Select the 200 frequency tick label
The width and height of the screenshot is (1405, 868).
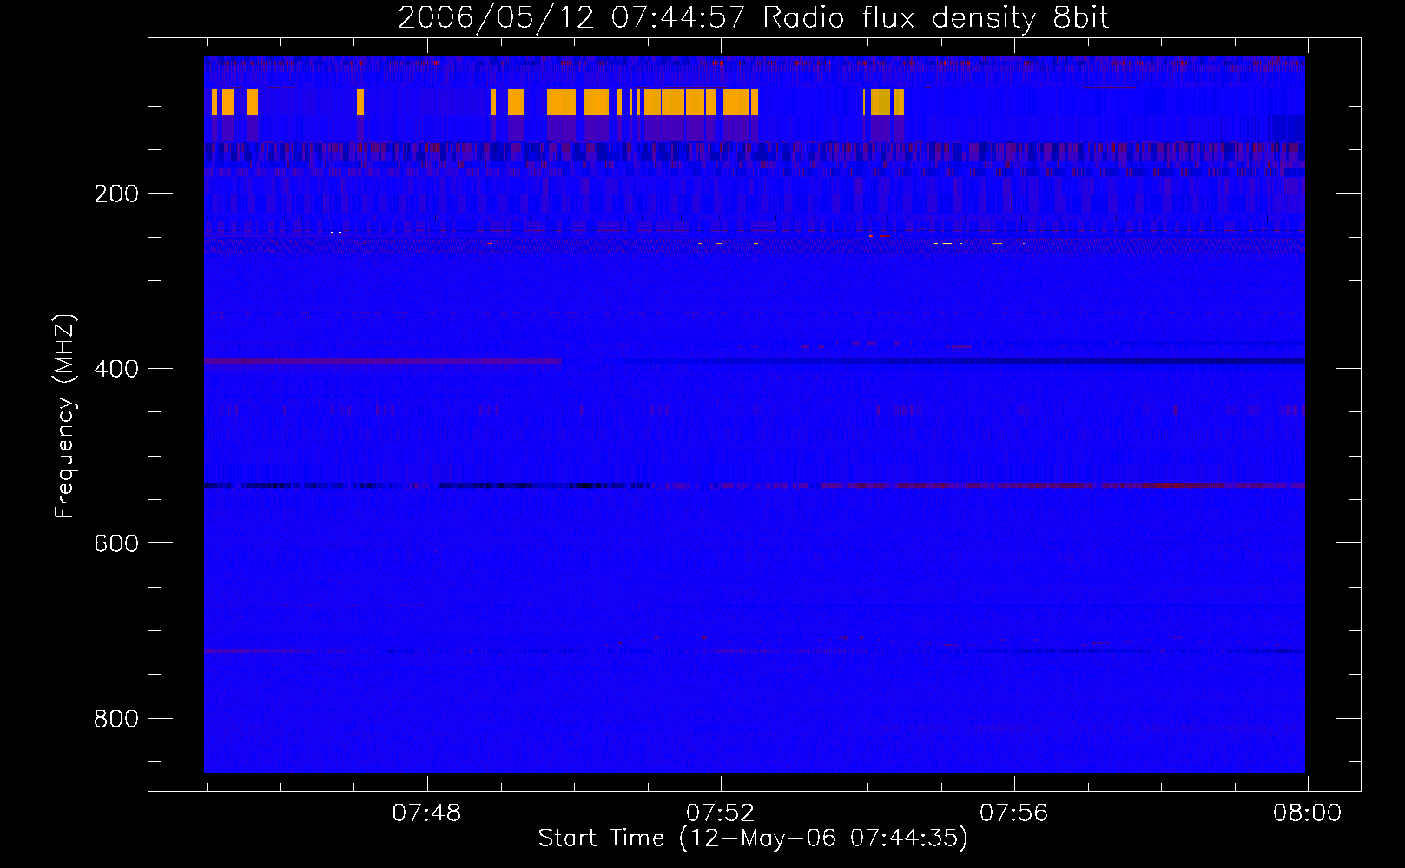(x=116, y=194)
